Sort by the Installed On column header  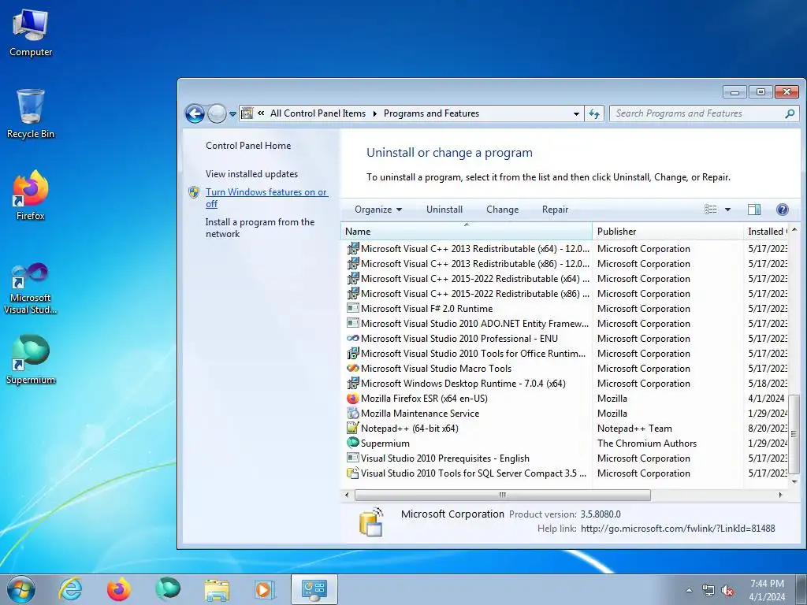(x=766, y=232)
